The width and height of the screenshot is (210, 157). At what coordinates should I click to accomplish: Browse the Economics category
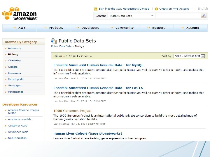tap(15, 73)
